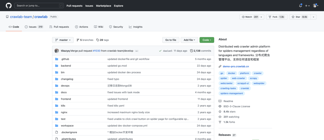Expand the Add file dropdown

[189, 40]
